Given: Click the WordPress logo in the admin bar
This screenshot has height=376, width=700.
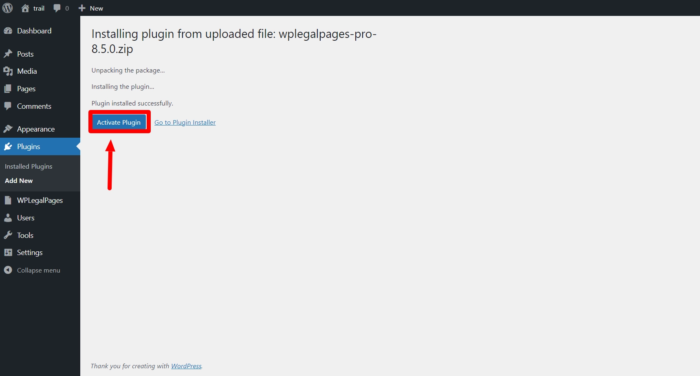Looking at the screenshot, I should tap(8, 8).
